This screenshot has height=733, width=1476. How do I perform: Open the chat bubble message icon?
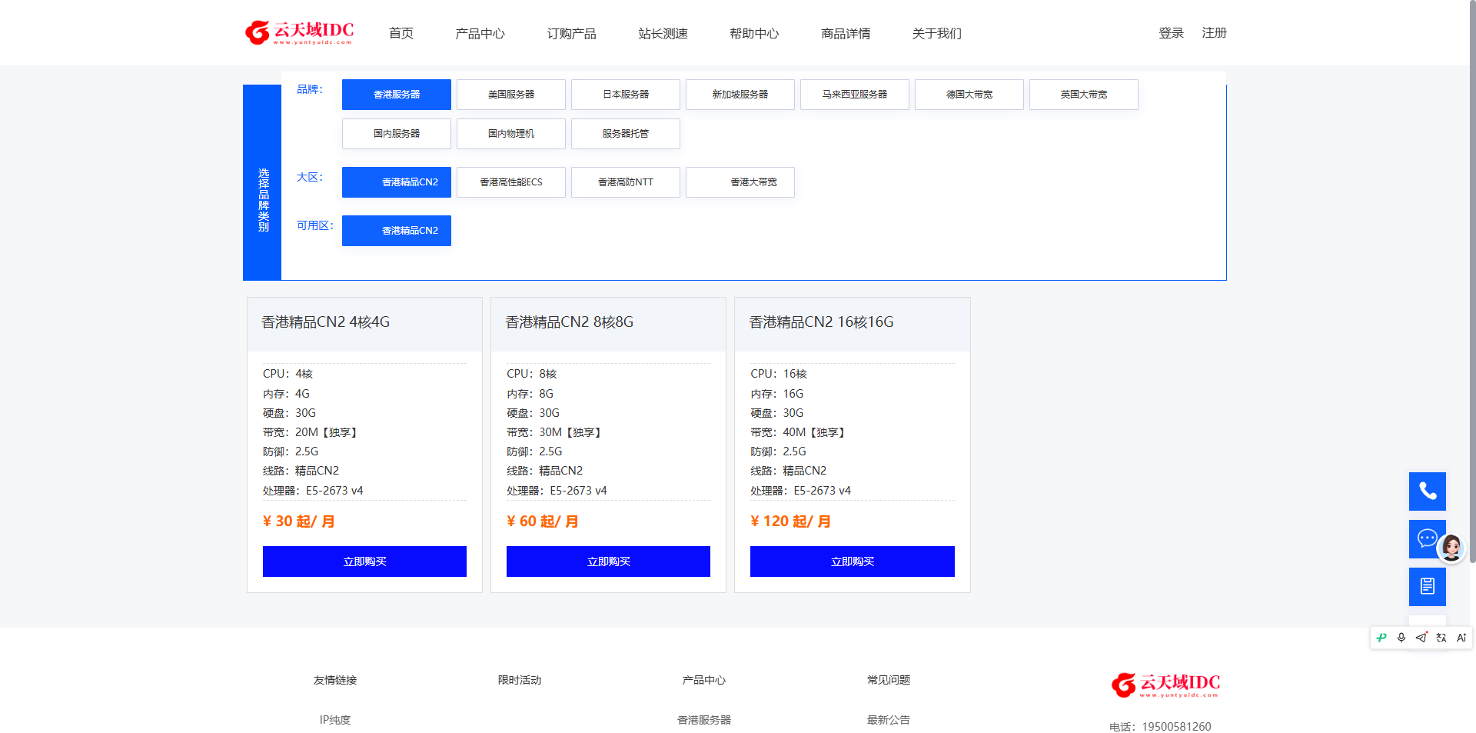1426,538
